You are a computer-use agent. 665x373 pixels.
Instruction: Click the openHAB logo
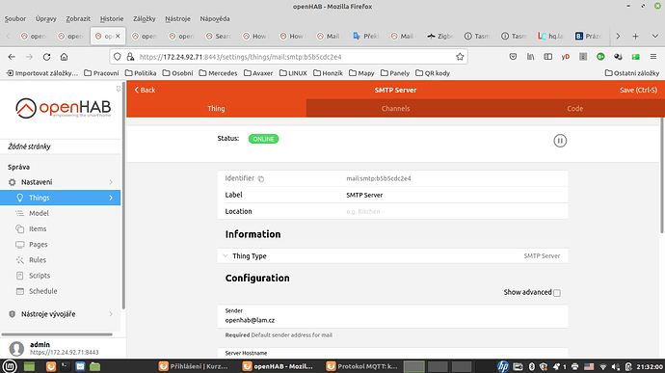click(x=64, y=108)
